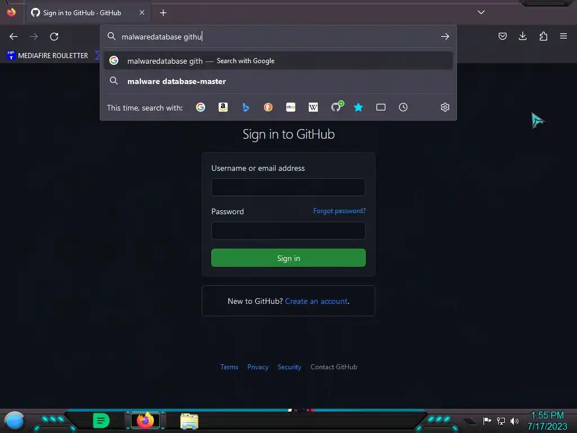Open the list all tabs chevron

(481, 12)
